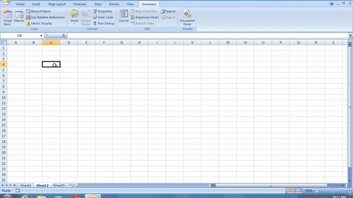Switch to Normal view

coord(290,191)
